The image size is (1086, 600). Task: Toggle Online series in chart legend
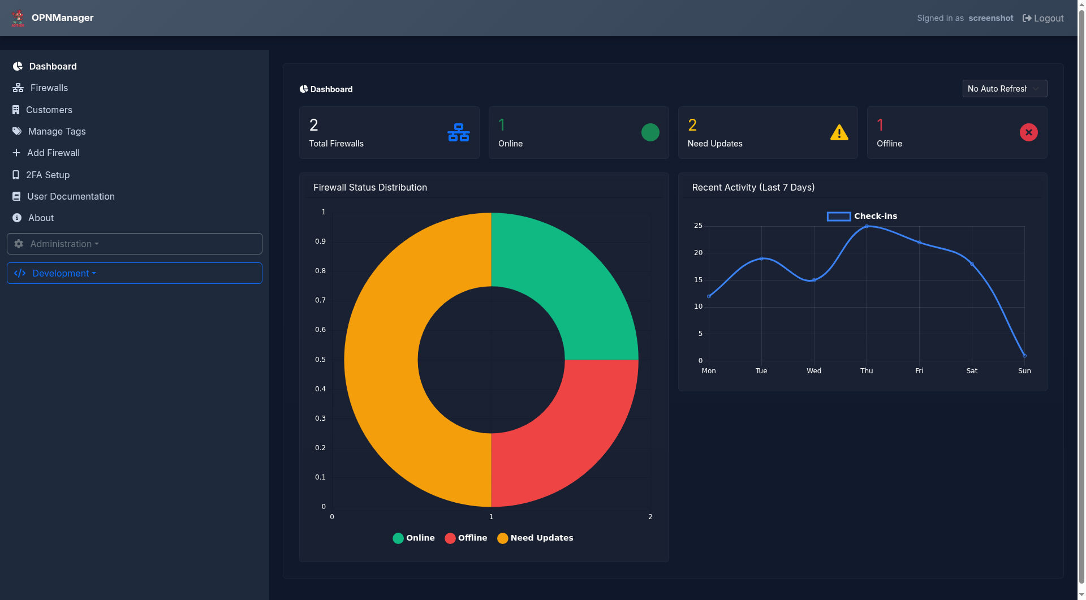point(413,538)
